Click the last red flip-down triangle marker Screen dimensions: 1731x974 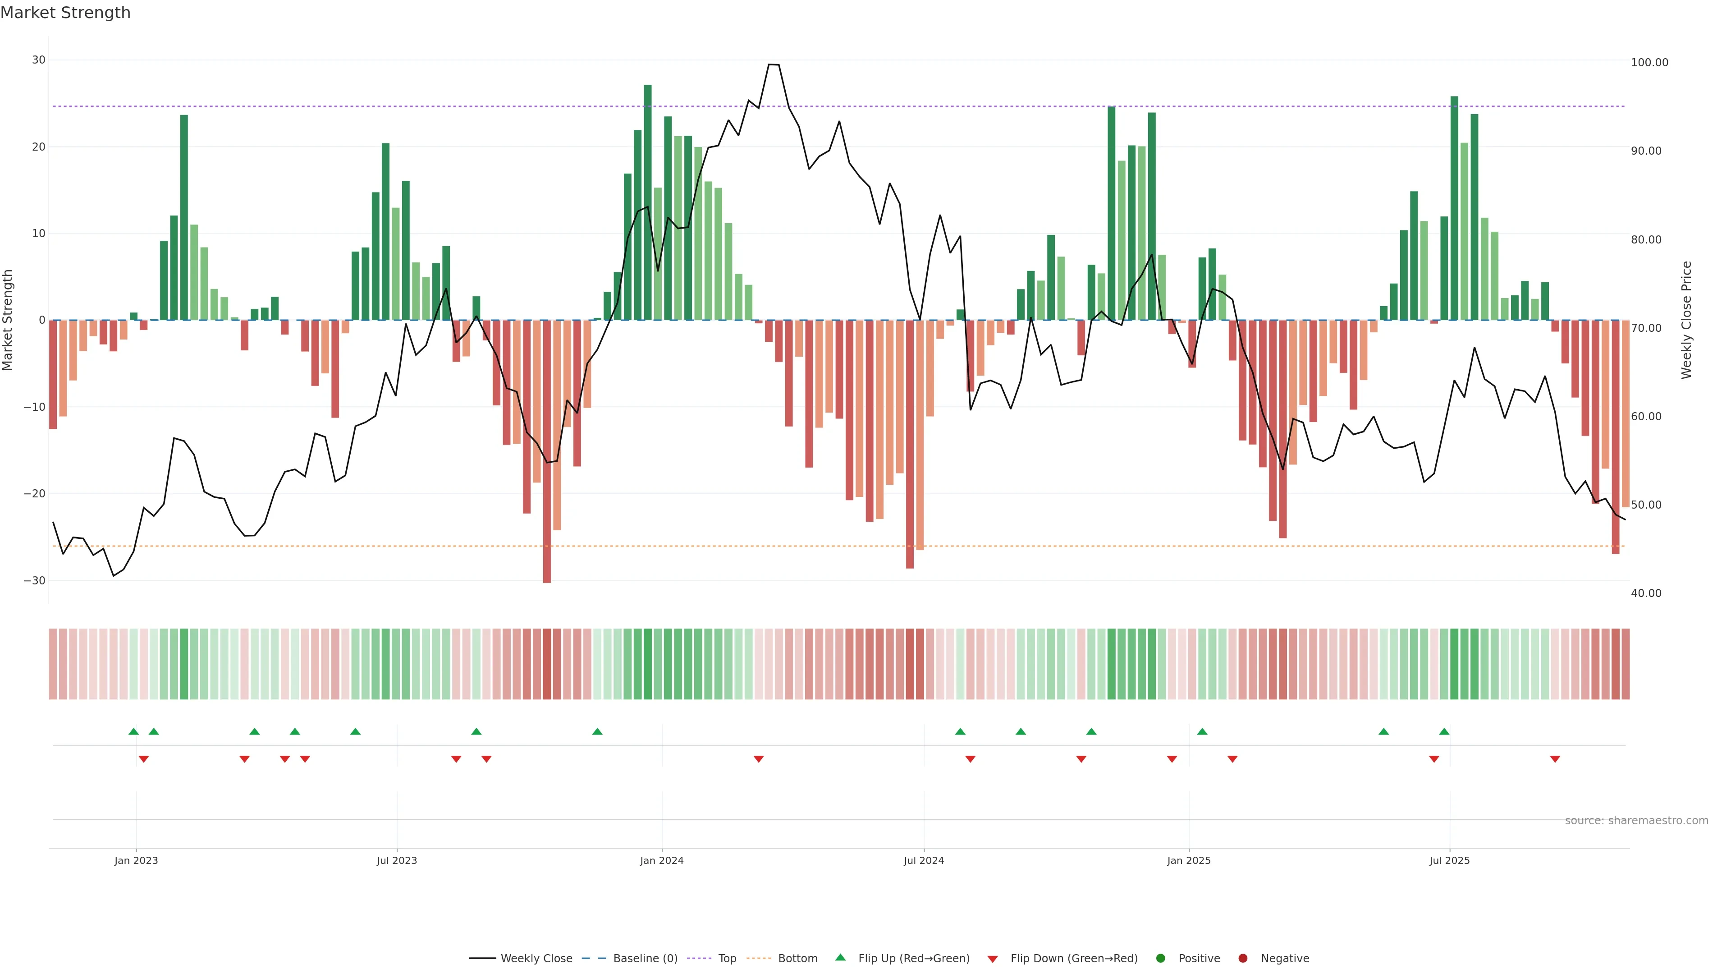tap(1555, 759)
